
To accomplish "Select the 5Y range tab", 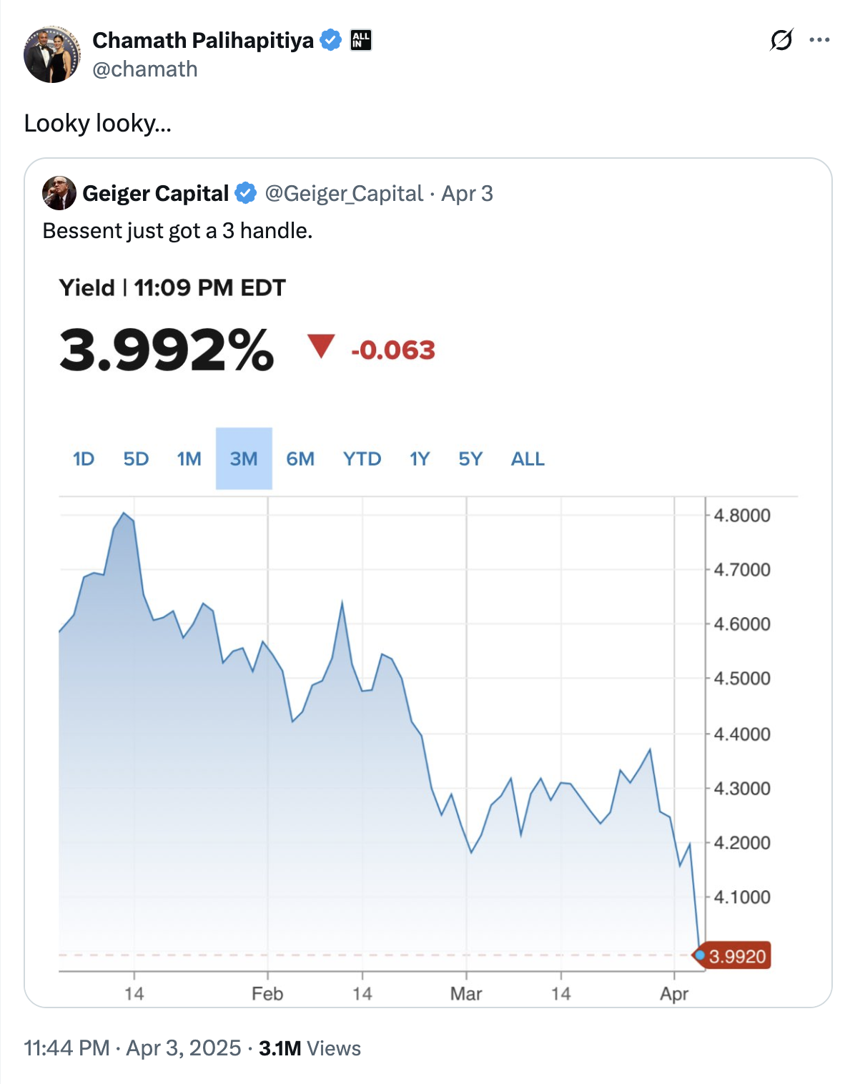I will click(x=470, y=458).
